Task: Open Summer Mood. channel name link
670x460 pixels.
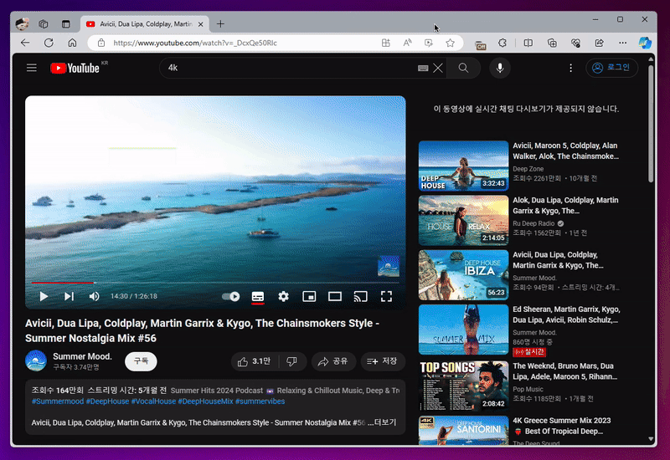Action: (x=82, y=356)
